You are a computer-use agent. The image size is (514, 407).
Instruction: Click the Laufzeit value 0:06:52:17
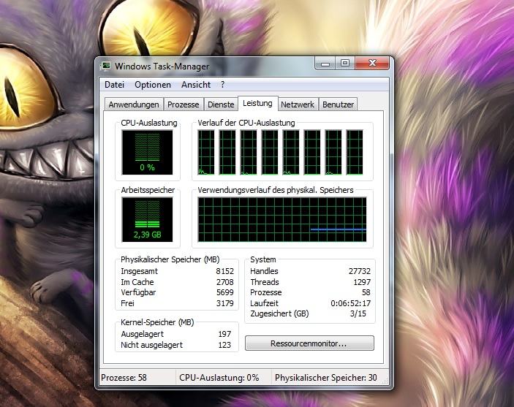(x=351, y=303)
